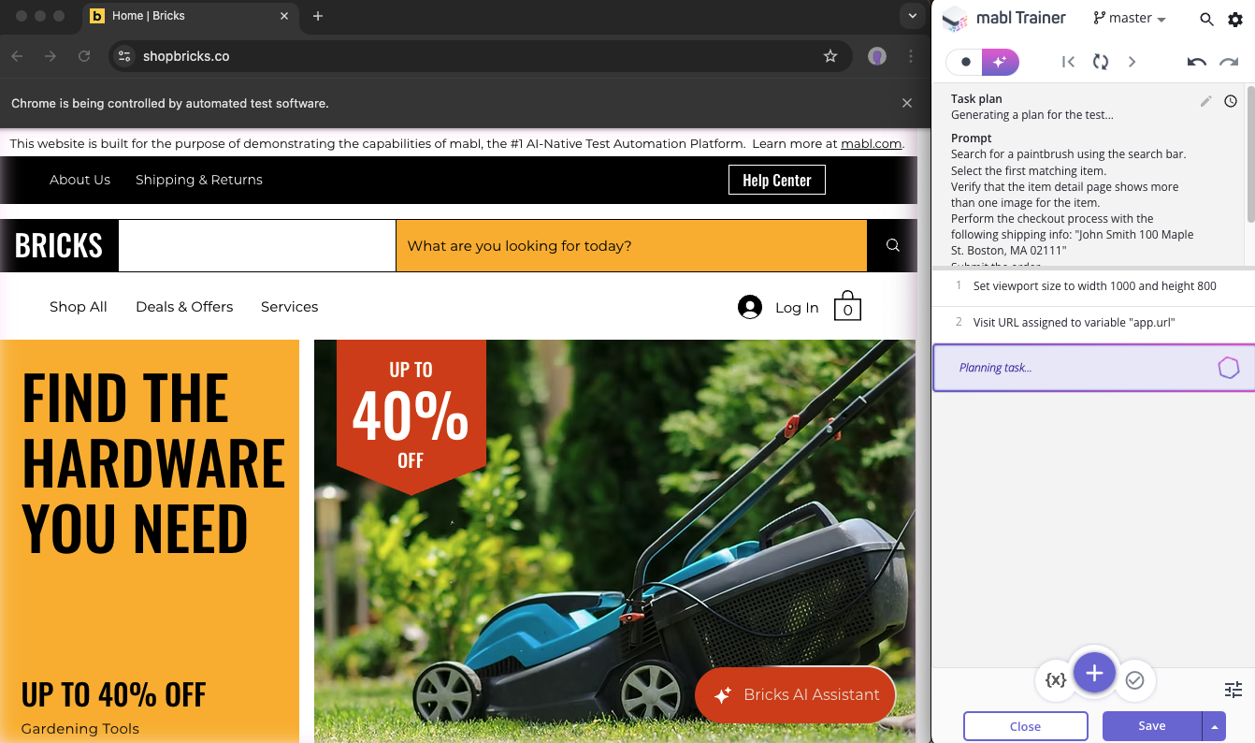Viewport: 1255px width, 743px height.
Task: Open the Services menu item
Action: 289,307
